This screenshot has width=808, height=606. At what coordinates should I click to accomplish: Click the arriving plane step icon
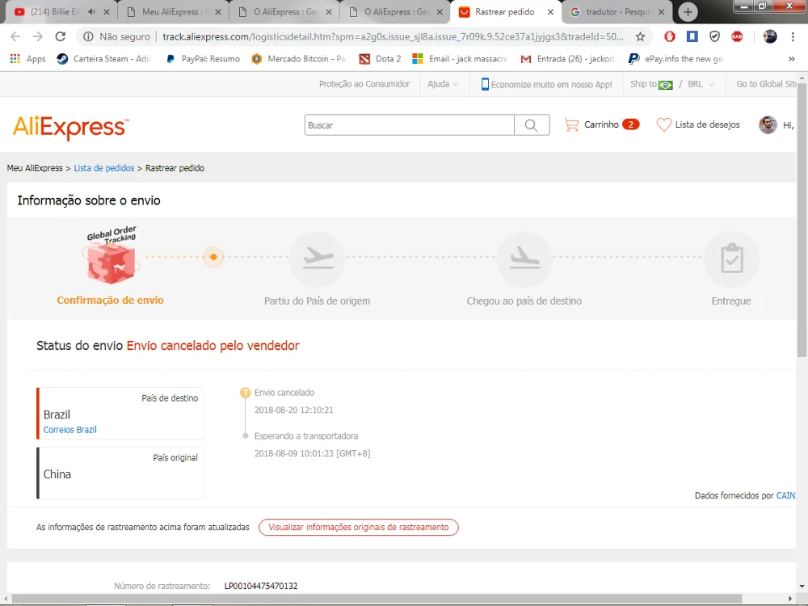click(524, 258)
